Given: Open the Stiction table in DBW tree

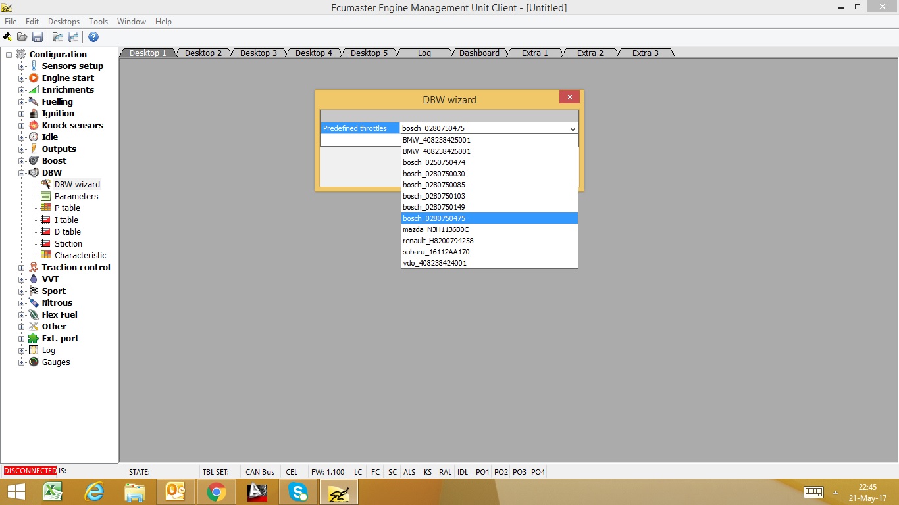Looking at the screenshot, I should (x=68, y=244).
